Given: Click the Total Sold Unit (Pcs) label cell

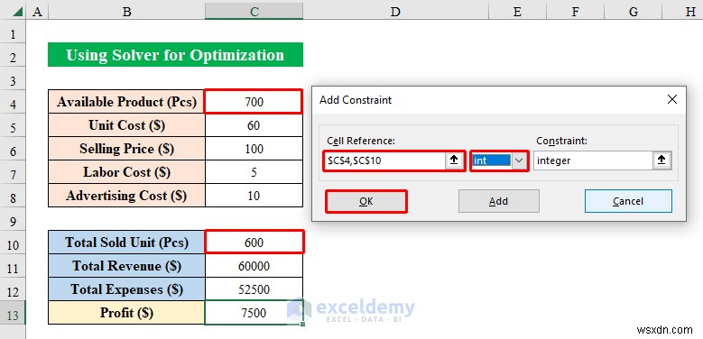Looking at the screenshot, I should coord(127,243).
